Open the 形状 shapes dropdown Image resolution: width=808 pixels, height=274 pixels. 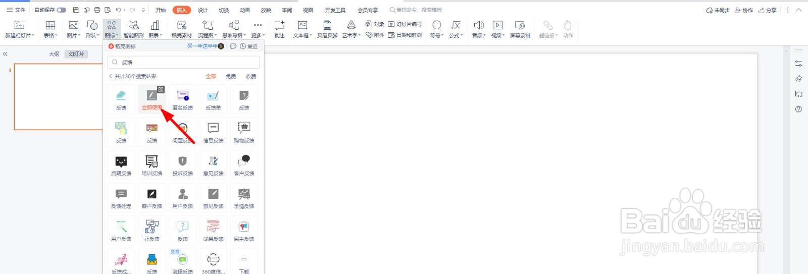[92, 29]
